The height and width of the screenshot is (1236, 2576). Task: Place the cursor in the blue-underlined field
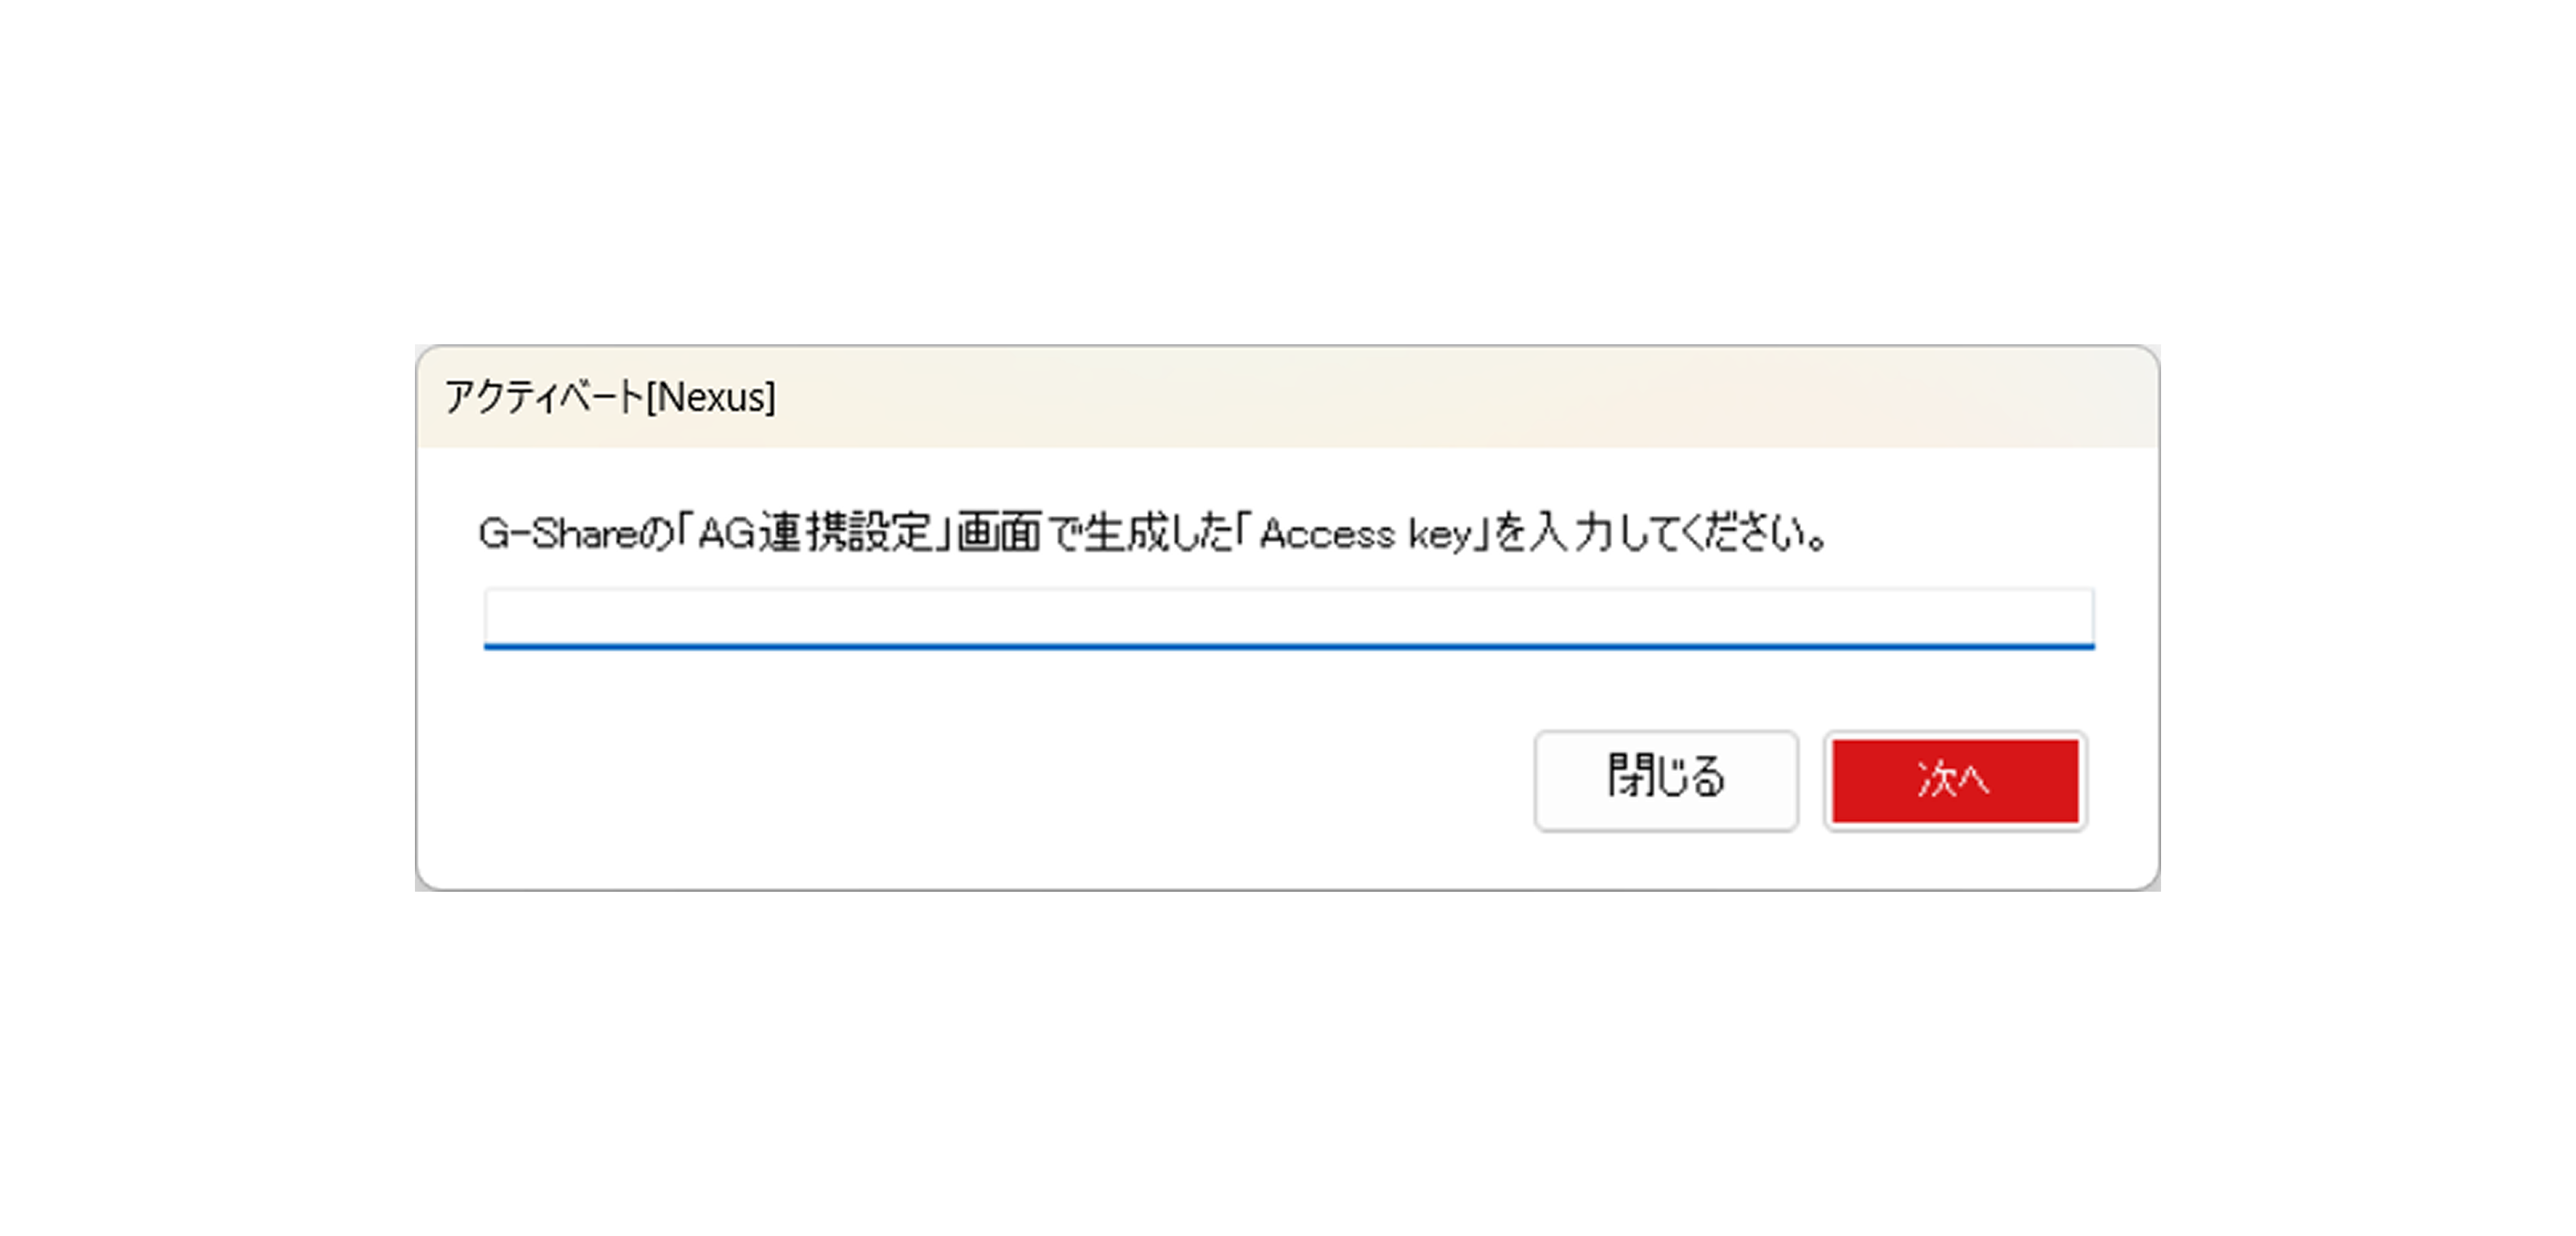coord(1288,618)
